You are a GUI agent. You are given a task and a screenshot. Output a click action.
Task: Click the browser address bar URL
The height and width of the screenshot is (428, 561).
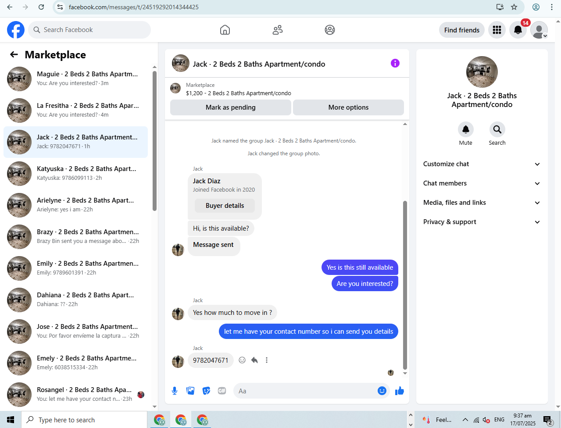(x=134, y=7)
